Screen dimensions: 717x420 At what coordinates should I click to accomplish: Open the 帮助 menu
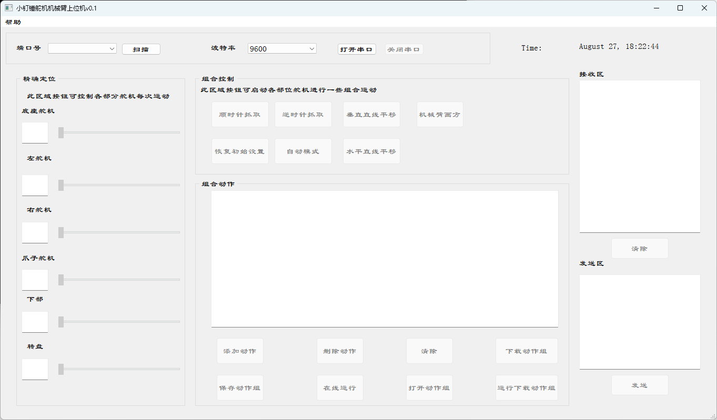(x=13, y=22)
